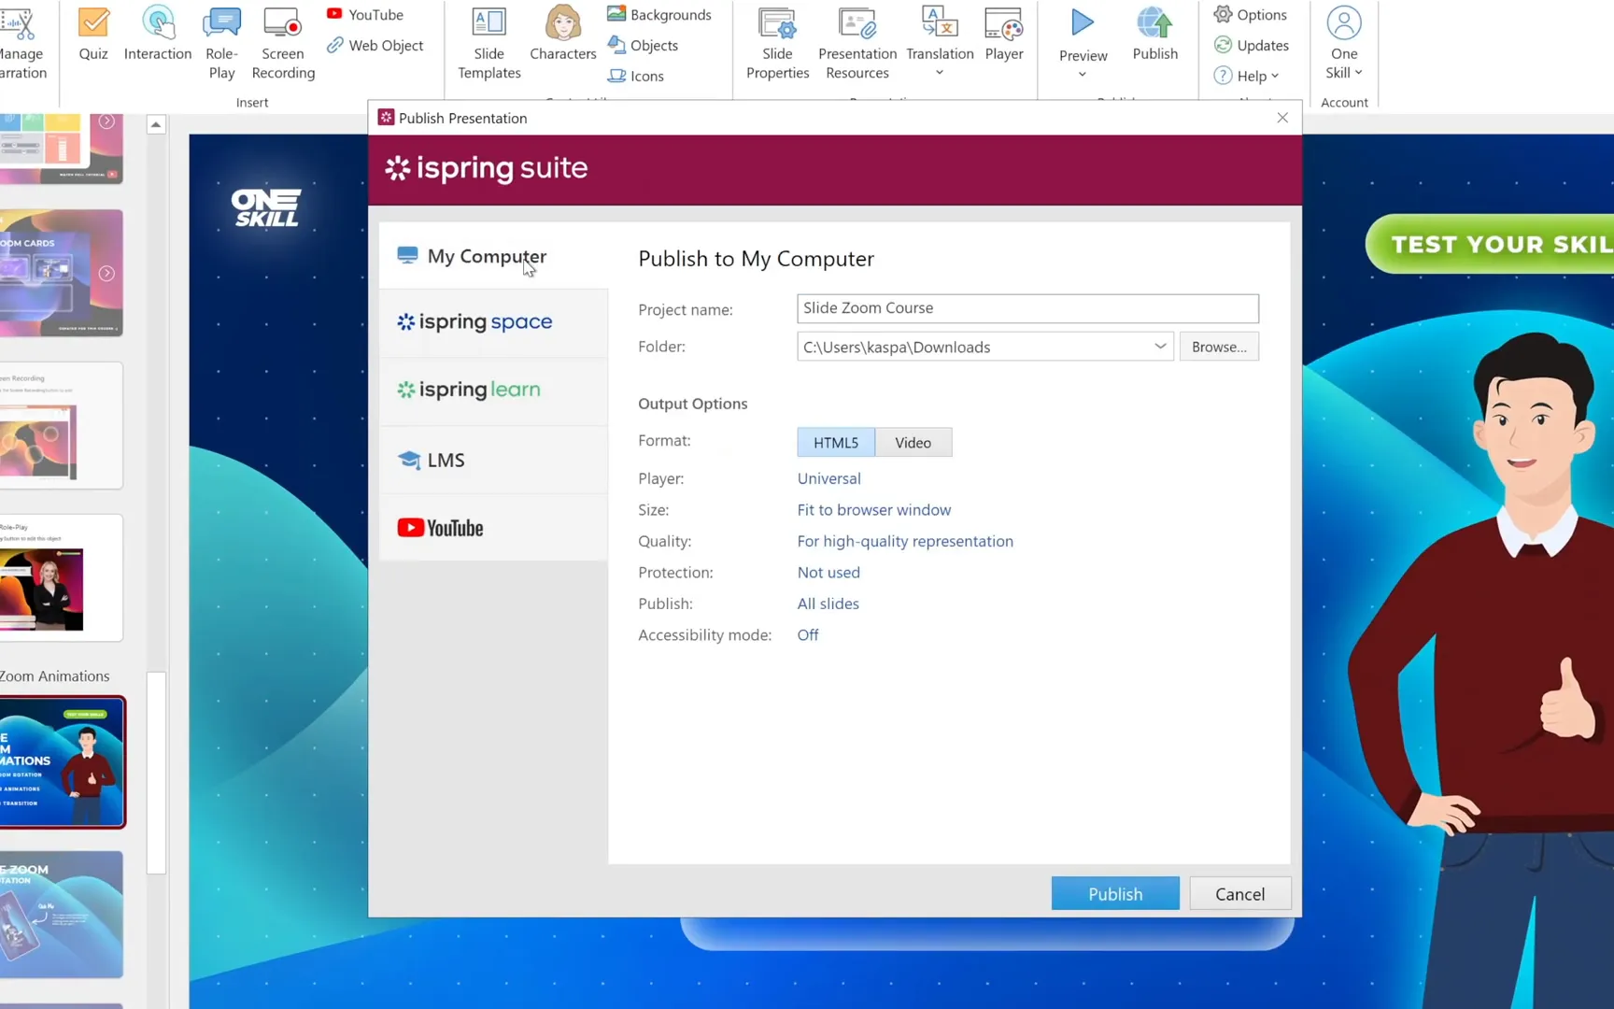The height and width of the screenshot is (1009, 1614).
Task: Open the Objects library
Action: click(x=644, y=45)
